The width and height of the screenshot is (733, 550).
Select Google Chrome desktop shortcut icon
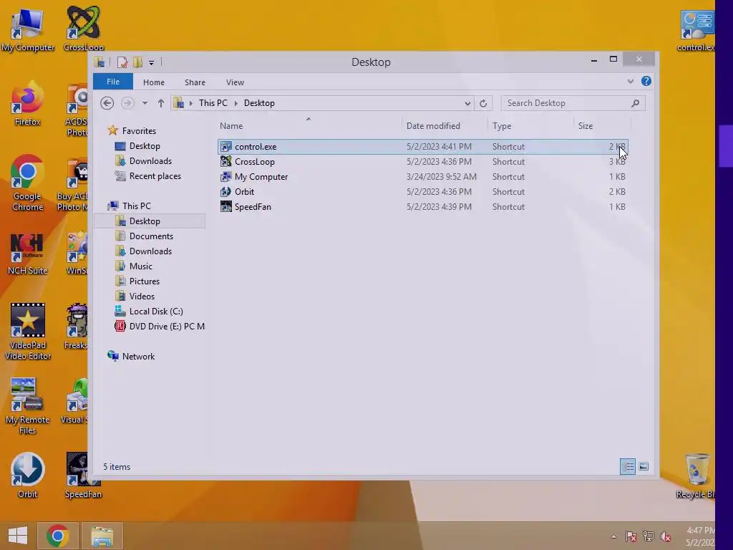[27, 183]
